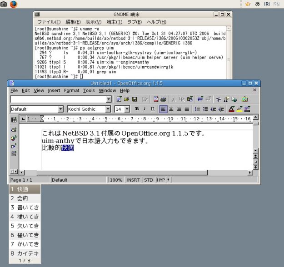This screenshot has height=267, width=284.
Task: Click the Paste clipboard icon
Action: point(189,99)
